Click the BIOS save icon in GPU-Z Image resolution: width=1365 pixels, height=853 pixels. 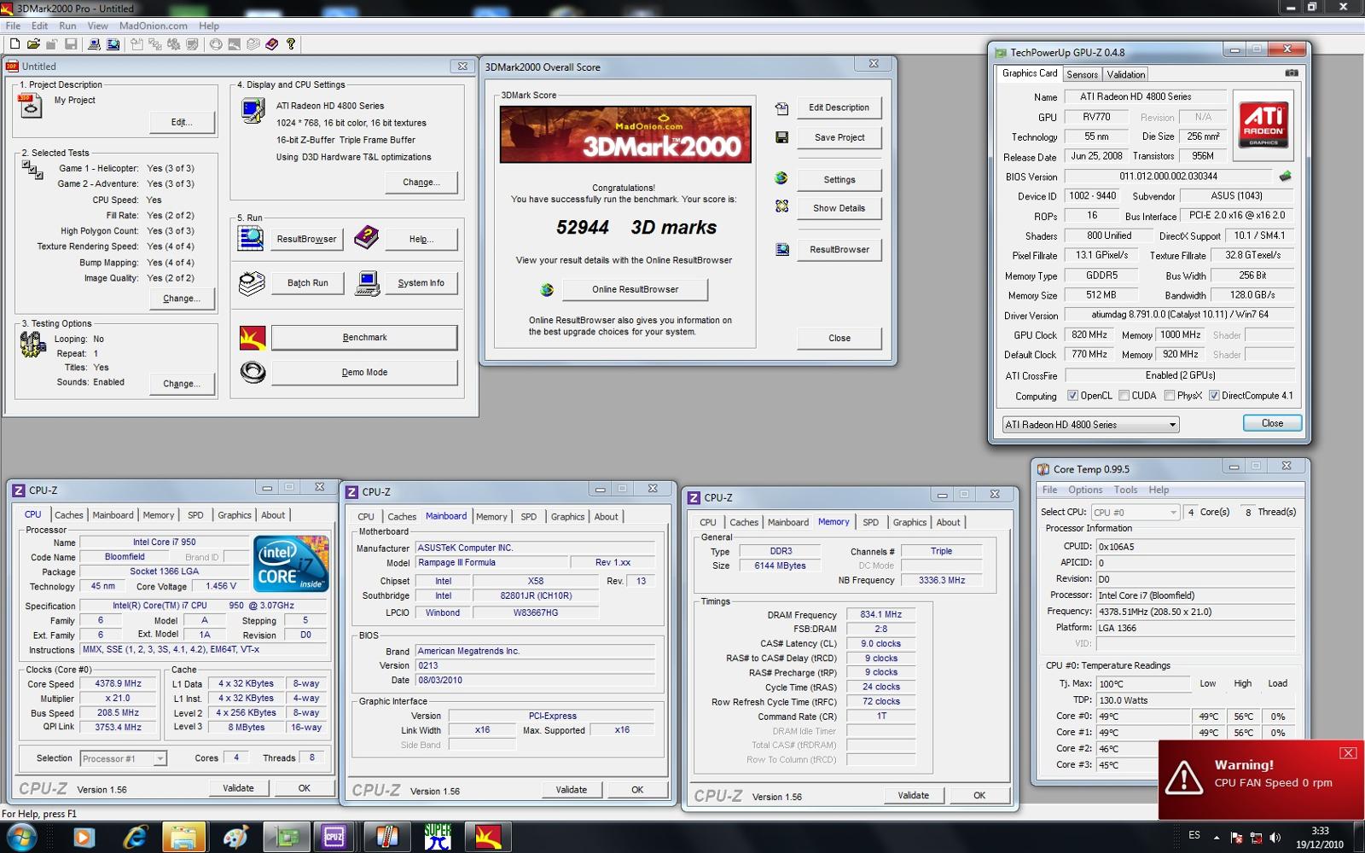coord(1285,177)
